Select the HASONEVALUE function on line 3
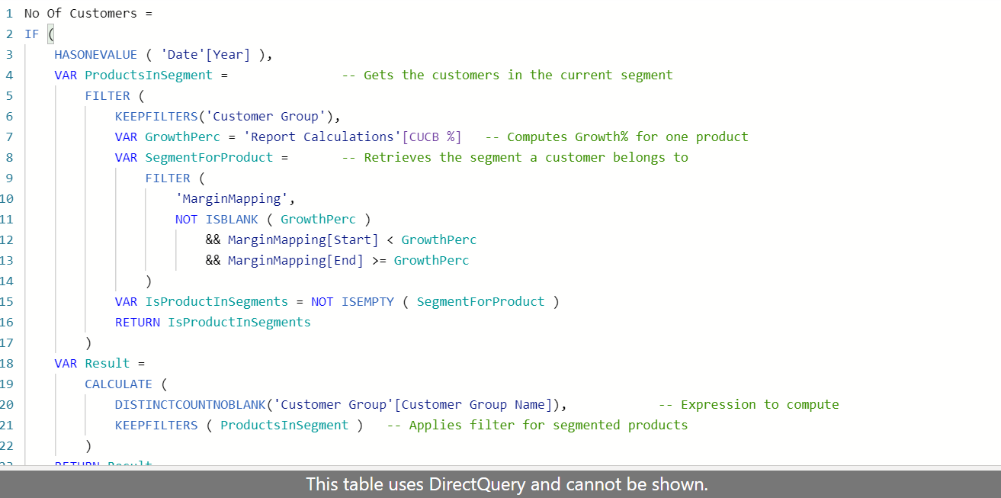 point(95,54)
